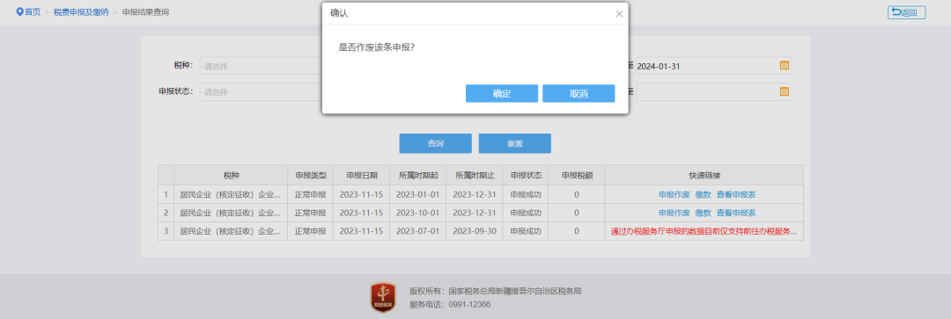Screen dimensions: 951x319
Task: Click the date field showing 2024-01-31
Action: click(x=713, y=66)
